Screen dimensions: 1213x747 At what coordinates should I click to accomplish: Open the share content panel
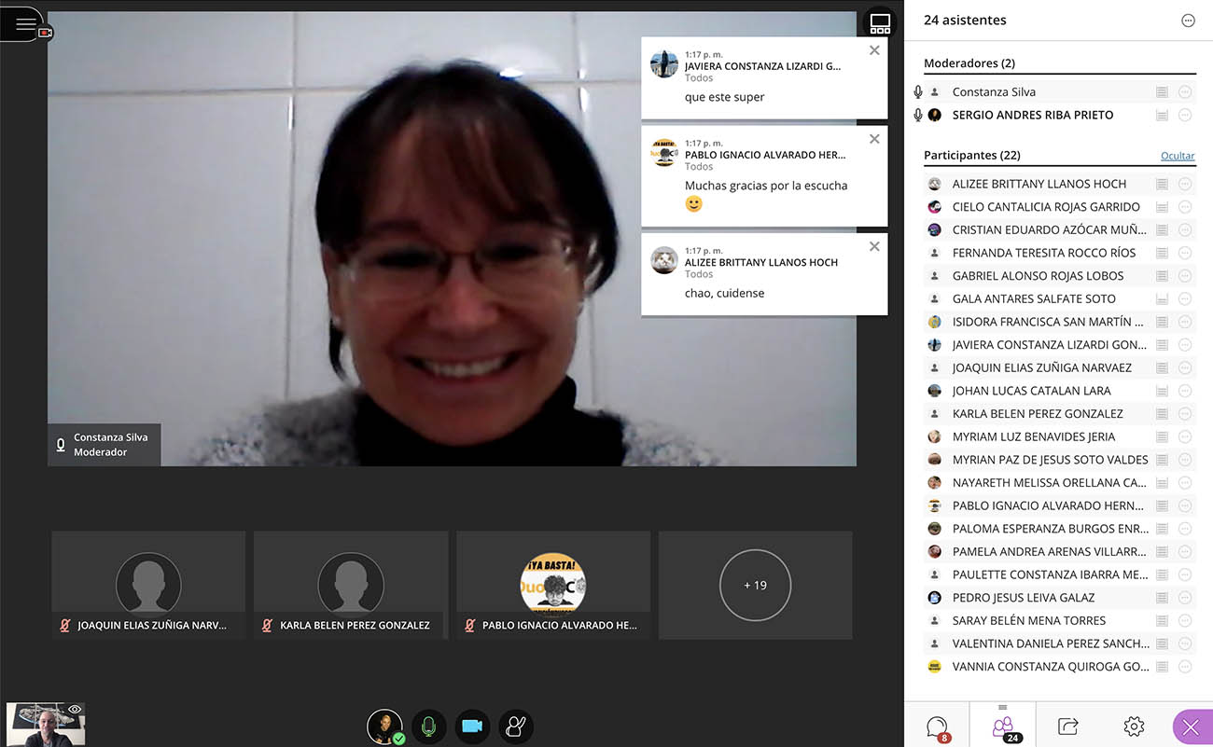[x=1068, y=726]
